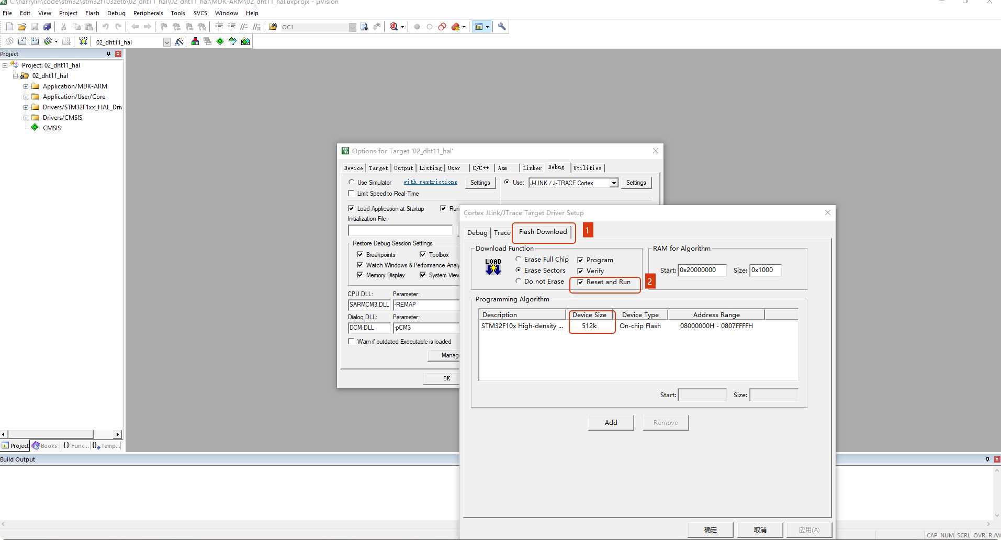Click the Insert Bookmark flag icon
Viewport: 1001px width, 540px height.
pyautogui.click(x=164, y=27)
